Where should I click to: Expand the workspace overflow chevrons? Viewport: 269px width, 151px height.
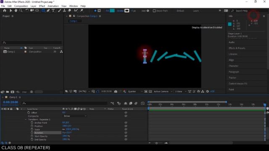click(220, 10)
